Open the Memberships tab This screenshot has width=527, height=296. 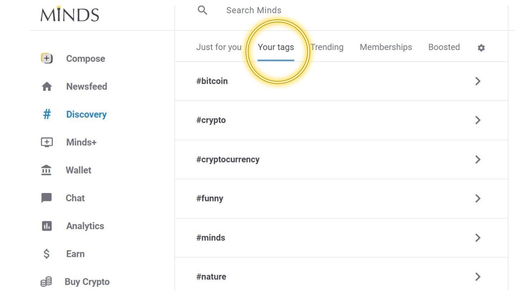click(386, 47)
